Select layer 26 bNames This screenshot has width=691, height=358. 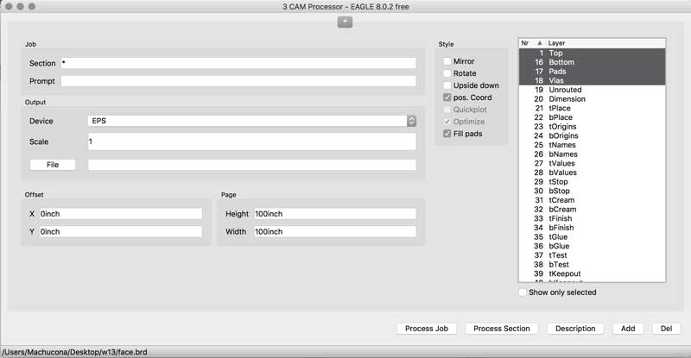coord(593,154)
